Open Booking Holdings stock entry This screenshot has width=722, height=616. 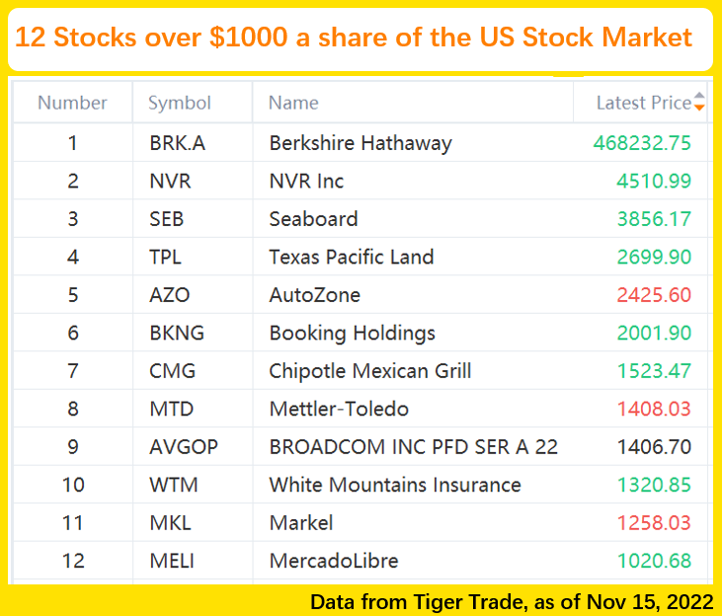(x=352, y=333)
